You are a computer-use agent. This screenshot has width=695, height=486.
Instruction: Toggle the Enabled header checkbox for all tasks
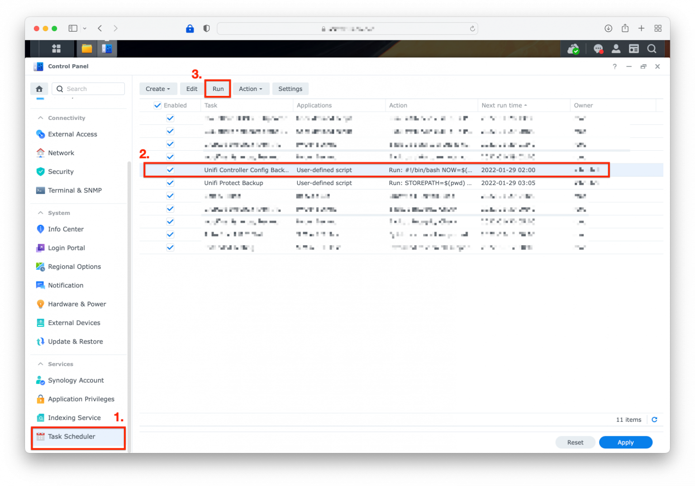(x=157, y=105)
